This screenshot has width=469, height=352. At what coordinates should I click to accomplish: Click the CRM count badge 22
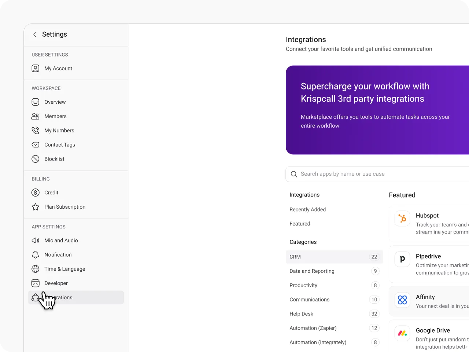coord(374,257)
